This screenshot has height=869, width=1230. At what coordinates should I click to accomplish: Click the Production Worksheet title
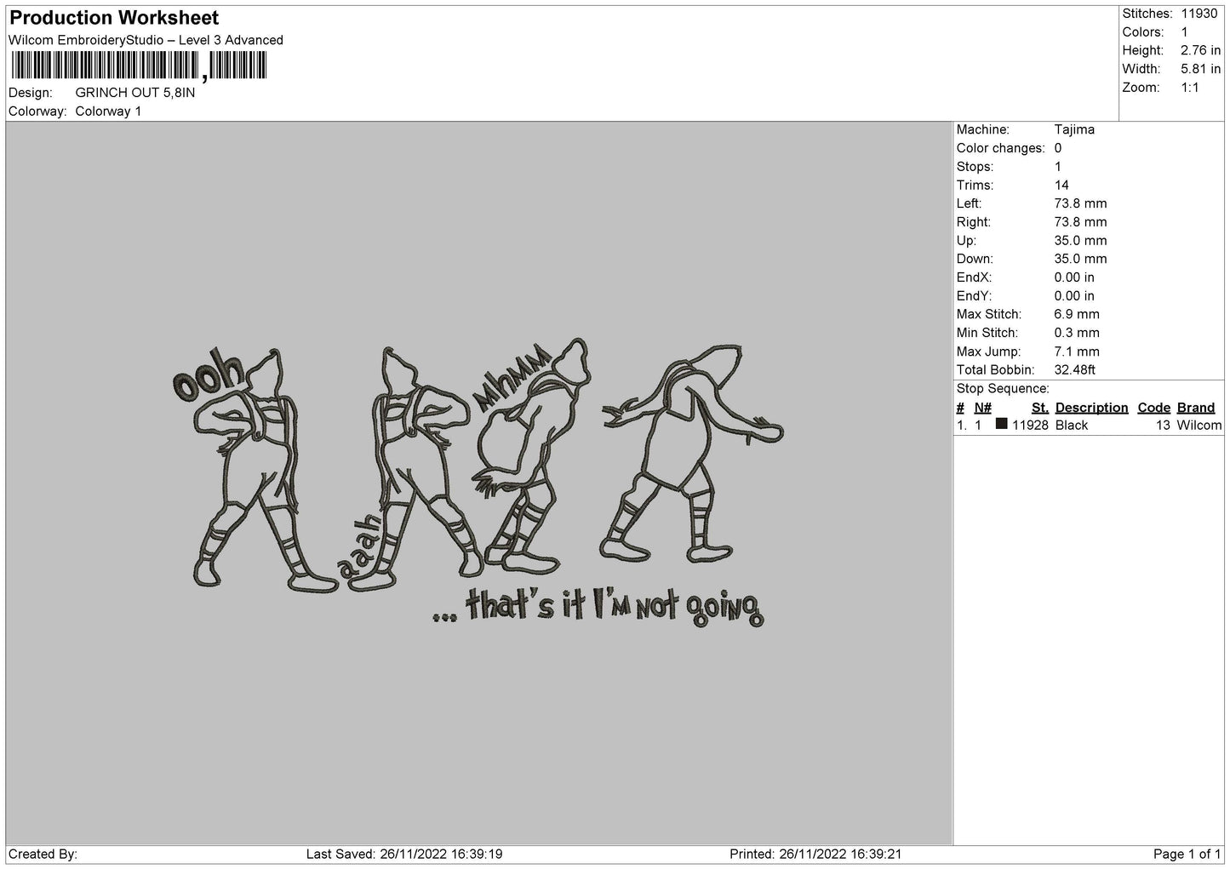point(114,18)
